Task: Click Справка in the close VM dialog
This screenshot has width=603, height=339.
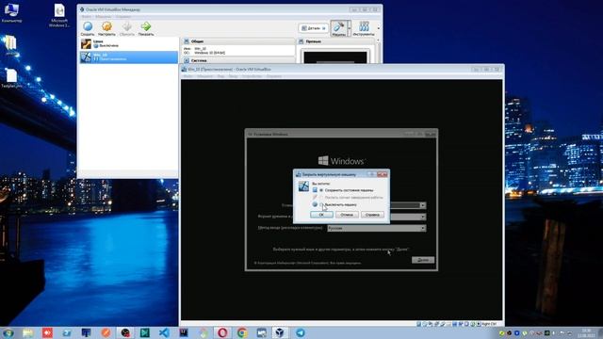Action: pyautogui.click(x=372, y=215)
